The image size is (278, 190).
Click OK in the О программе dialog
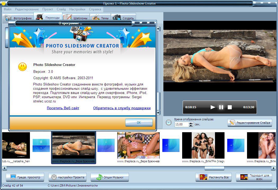[x=139, y=122]
